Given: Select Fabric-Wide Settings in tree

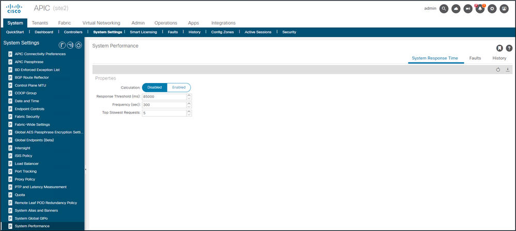Looking at the screenshot, I should (32, 125).
